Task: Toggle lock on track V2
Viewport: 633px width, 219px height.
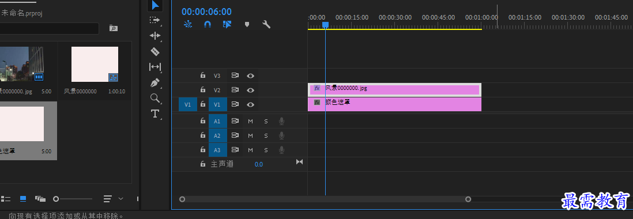Action: coord(203,90)
